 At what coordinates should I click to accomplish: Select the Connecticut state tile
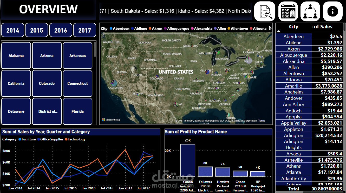(77, 83)
